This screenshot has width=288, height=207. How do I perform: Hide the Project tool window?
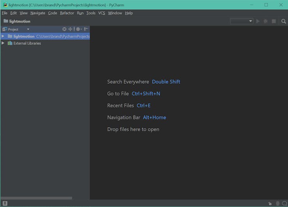pos(86,29)
